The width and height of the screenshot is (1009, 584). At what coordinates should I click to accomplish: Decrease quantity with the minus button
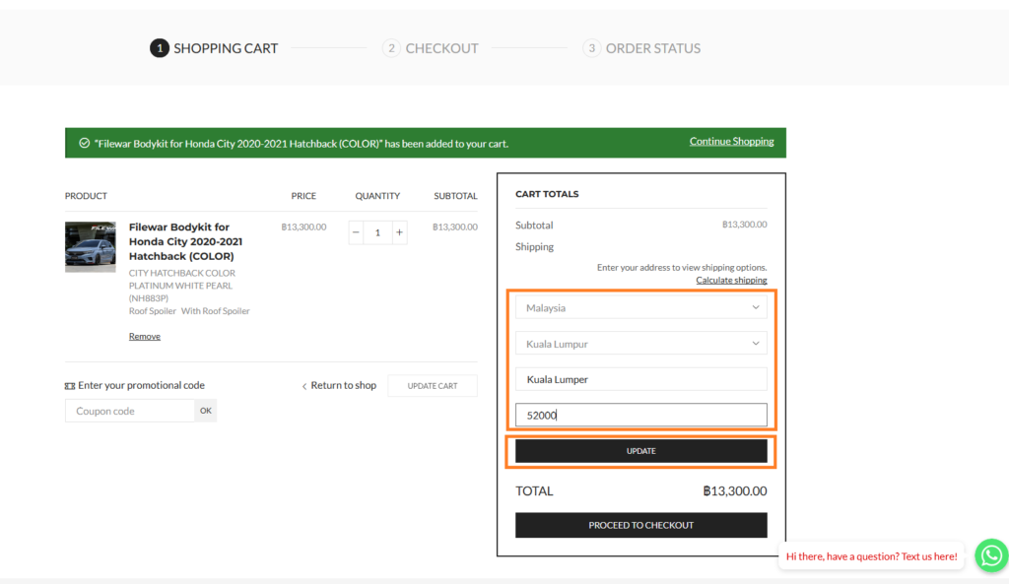pyautogui.click(x=356, y=232)
